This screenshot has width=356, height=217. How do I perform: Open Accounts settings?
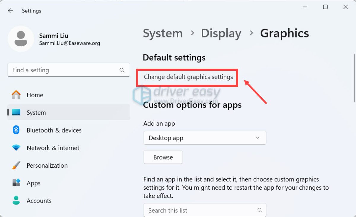pyautogui.click(x=39, y=201)
